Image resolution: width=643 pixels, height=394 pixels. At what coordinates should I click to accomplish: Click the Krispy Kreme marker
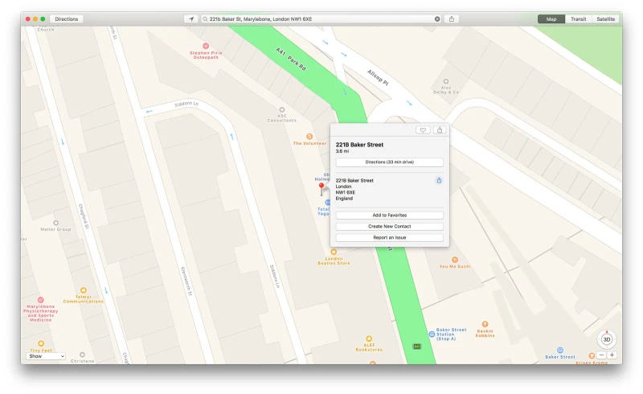592,356
